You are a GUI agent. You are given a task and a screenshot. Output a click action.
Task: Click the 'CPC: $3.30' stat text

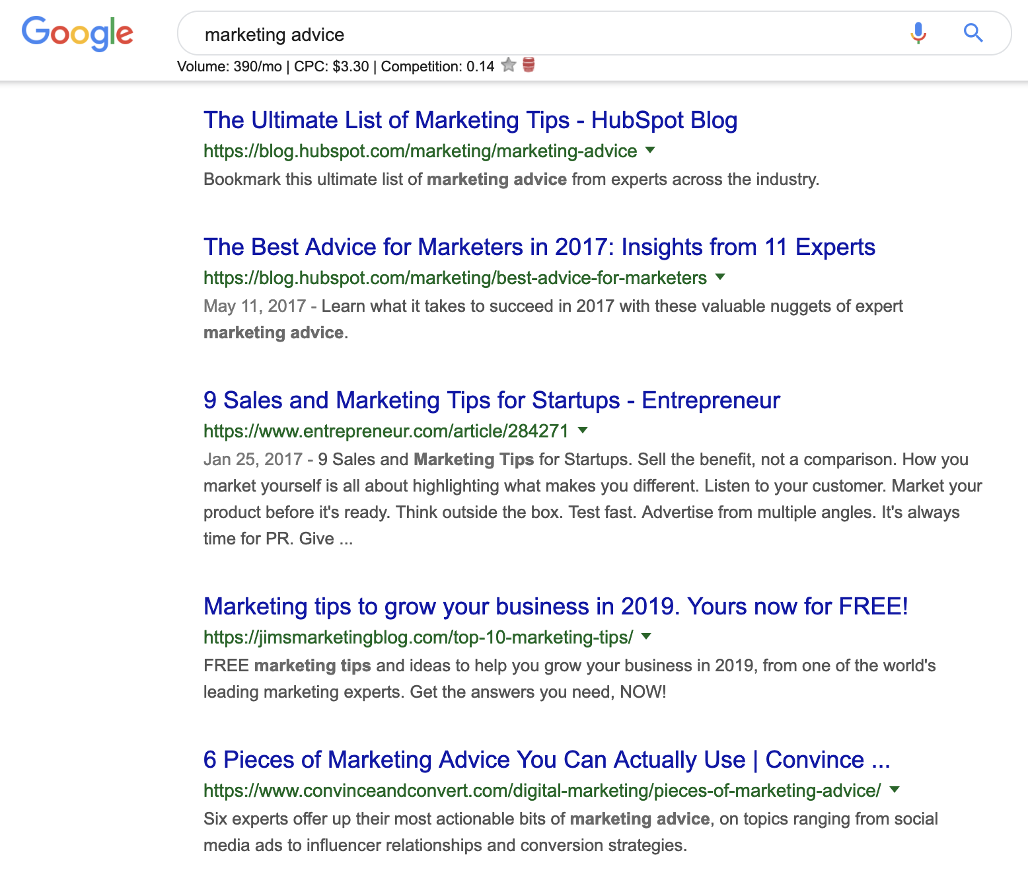[x=331, y=67]
